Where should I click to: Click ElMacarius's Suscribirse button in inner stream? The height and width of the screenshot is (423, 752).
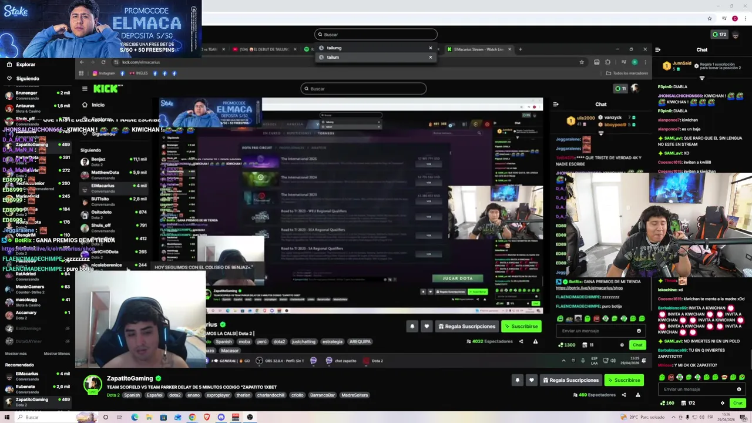coord(521,327)
